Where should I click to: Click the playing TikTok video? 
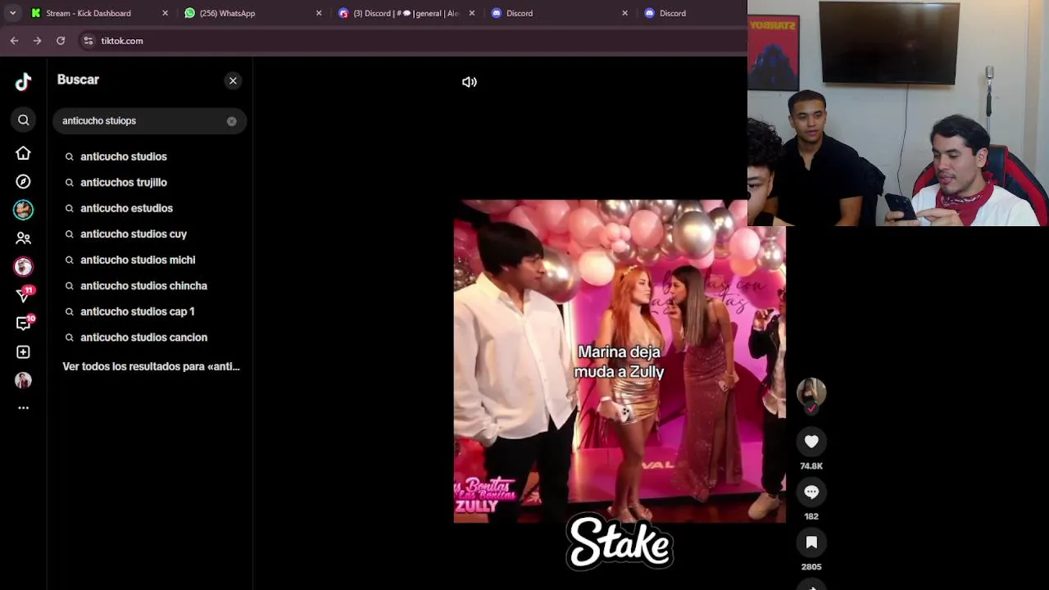click(x=620, y=361)
